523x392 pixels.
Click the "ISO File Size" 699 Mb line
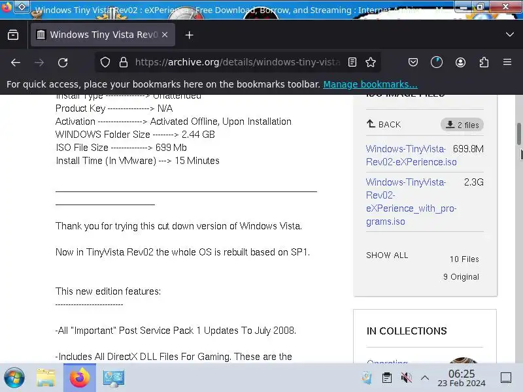(121, 148)
